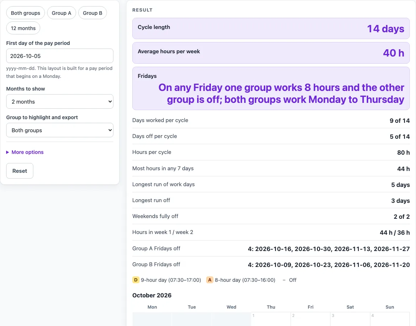Select the Longest run of work days value
Screen dimensions: 416x326
pos(400,185)
